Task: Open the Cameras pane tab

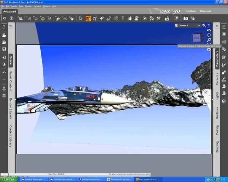Action: click(217, 79)
